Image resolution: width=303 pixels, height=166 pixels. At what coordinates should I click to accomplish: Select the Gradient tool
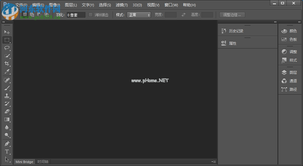[x=7, y=119]
